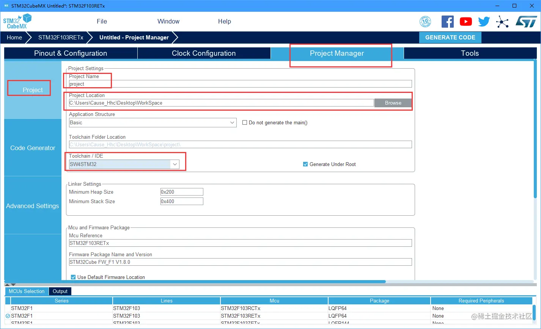Sort by Lines column header

pos(167,301)
